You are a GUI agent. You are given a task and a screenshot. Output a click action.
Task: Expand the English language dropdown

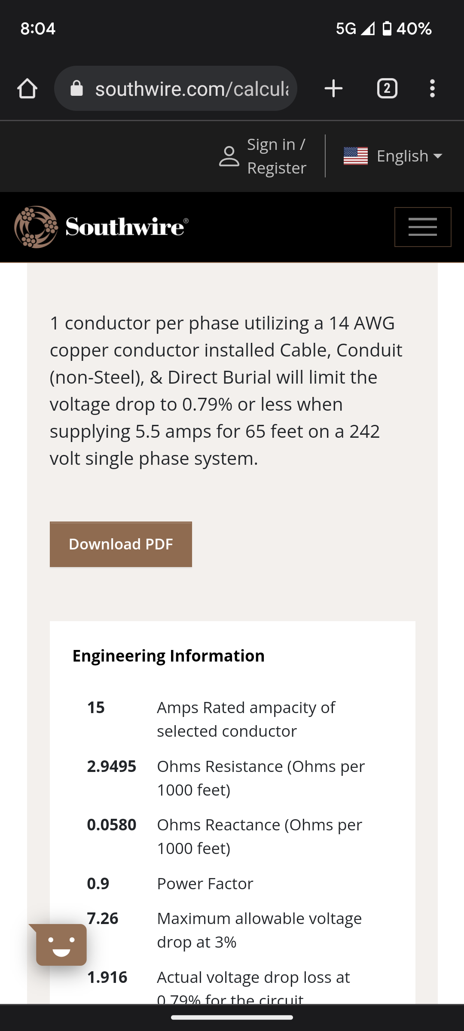pyautogui.click(x=409, y=156)
